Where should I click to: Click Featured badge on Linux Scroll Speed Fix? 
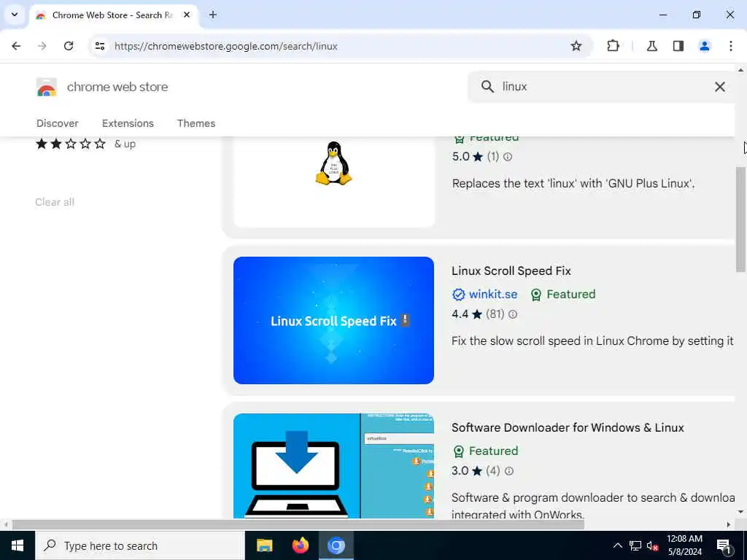563,295
